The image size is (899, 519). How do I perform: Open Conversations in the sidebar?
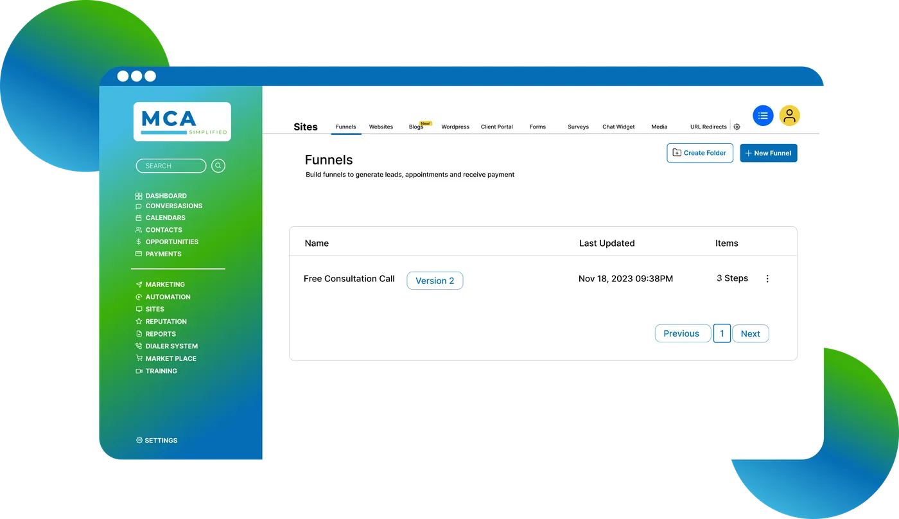click(x=168, y=206)
